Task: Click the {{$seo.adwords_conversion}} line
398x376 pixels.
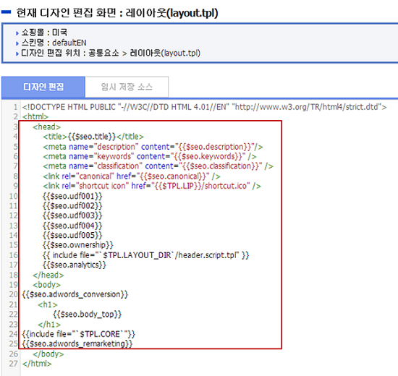Action: [x=75, y=294]
